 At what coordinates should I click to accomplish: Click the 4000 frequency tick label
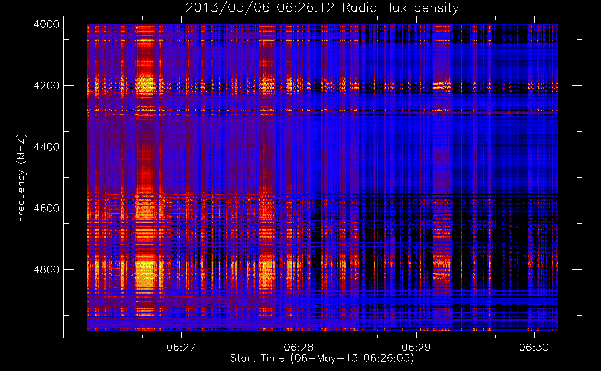(46, 24)
